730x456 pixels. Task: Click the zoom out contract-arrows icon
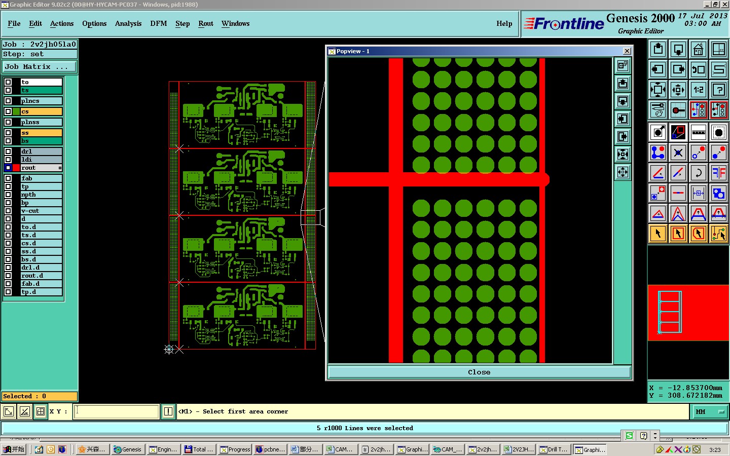point(678,90)
